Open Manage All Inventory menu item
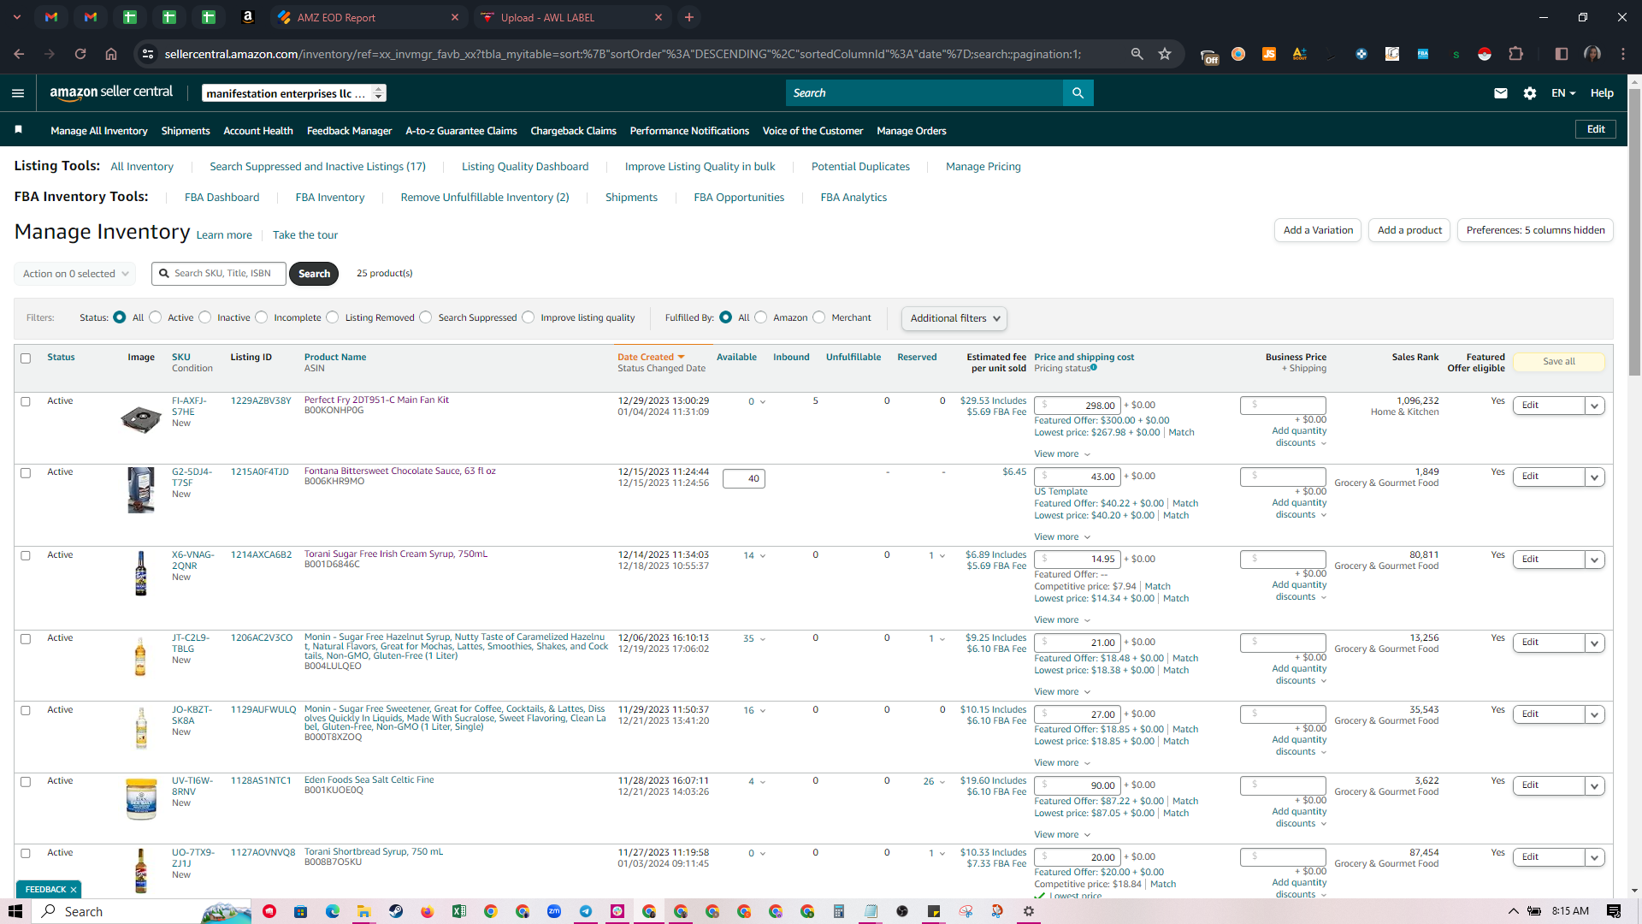 click(x=99, y=131)
